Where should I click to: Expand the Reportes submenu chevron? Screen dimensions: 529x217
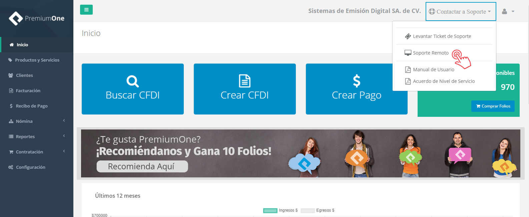pyautogui.click(x=64, y=136)
